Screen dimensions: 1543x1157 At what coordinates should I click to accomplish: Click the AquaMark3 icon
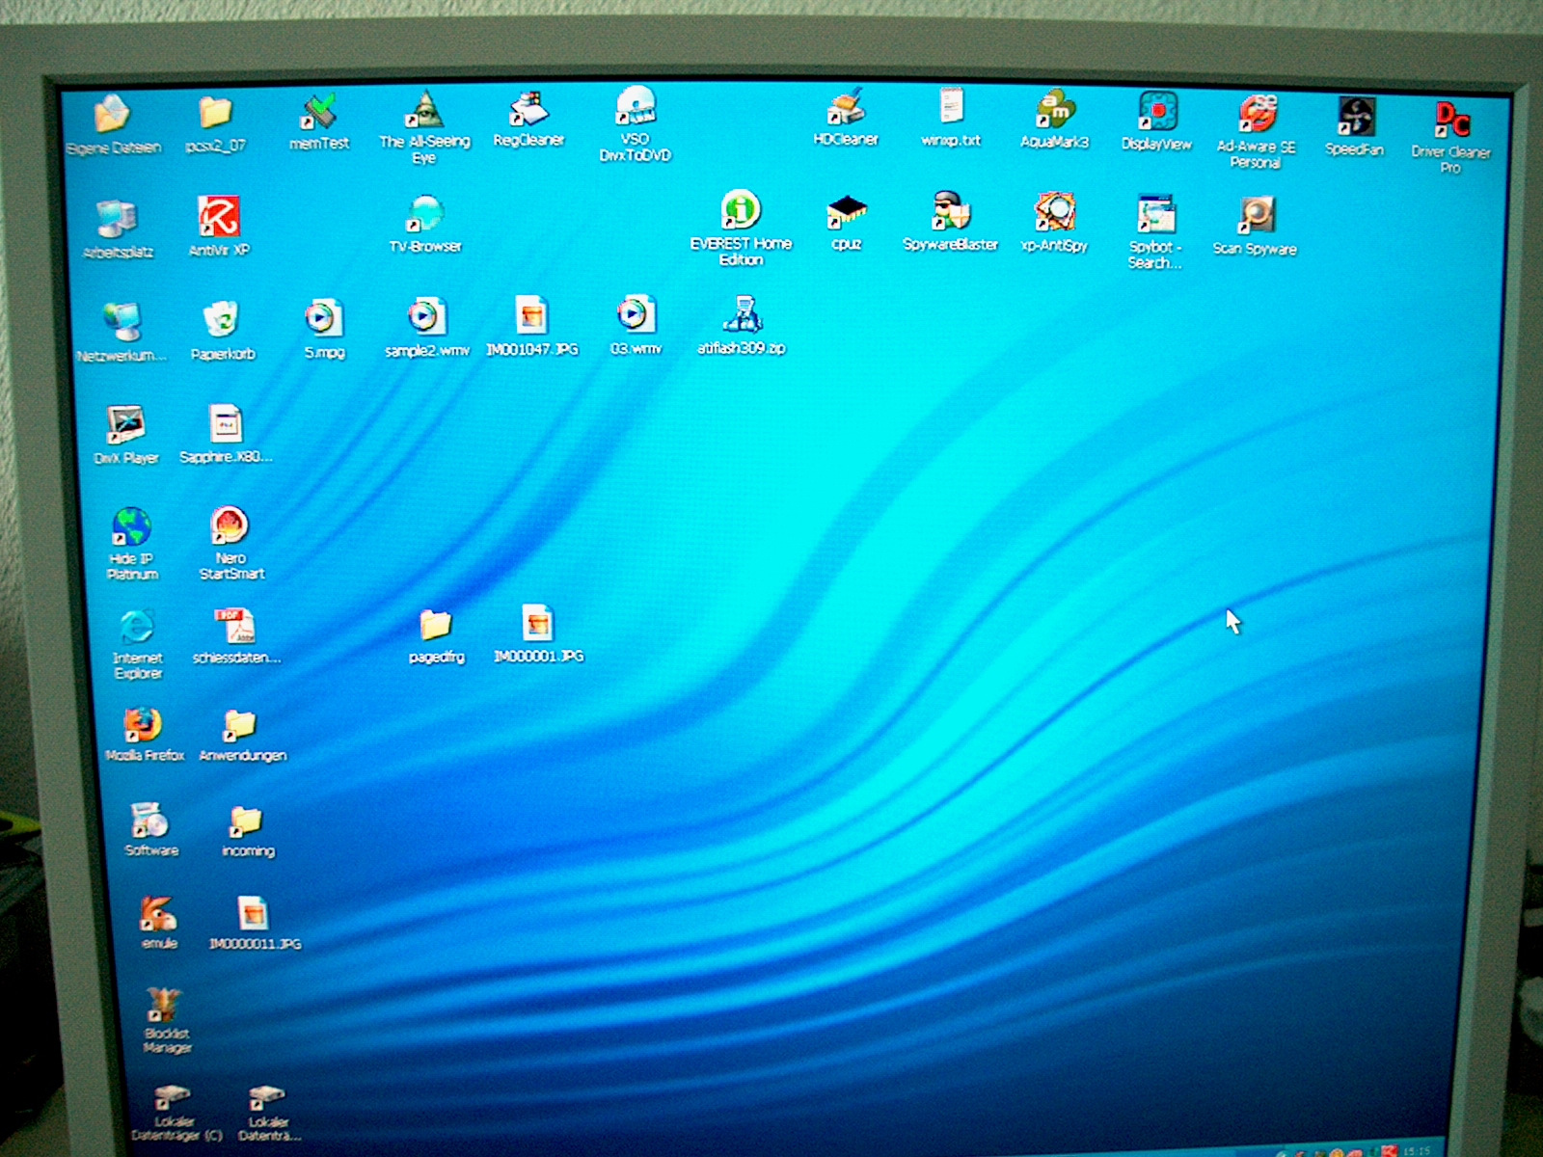[1054, 112]
